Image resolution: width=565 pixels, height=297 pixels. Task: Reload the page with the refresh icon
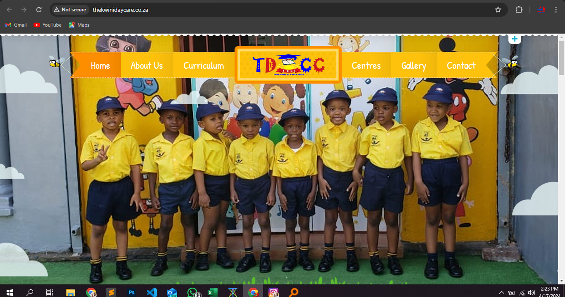39,10
